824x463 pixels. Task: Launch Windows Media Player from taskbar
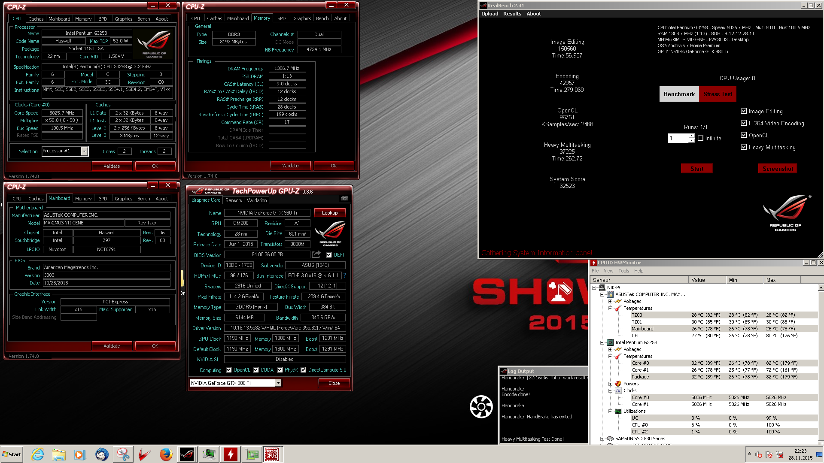tap(80, 454)
